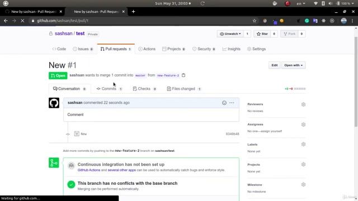Image resolution: width=358 pixels, height=201 pixels.
Task: Open the Actions tab
Action: coord(147,49)
